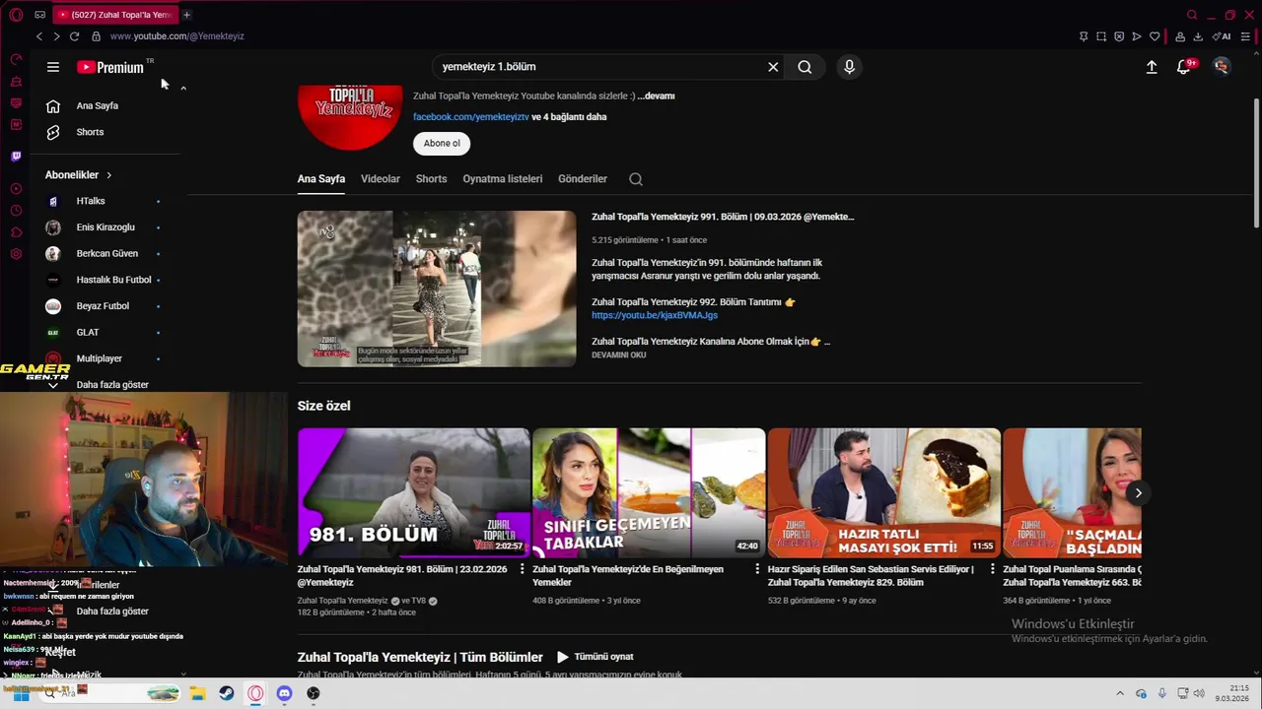Open the HAZIR TATLI MASAYI ŞOK ETTİ thumbnail
The width and height of the screenshot is (1262, 709).
pyautogui.click(x=884, y=492)
